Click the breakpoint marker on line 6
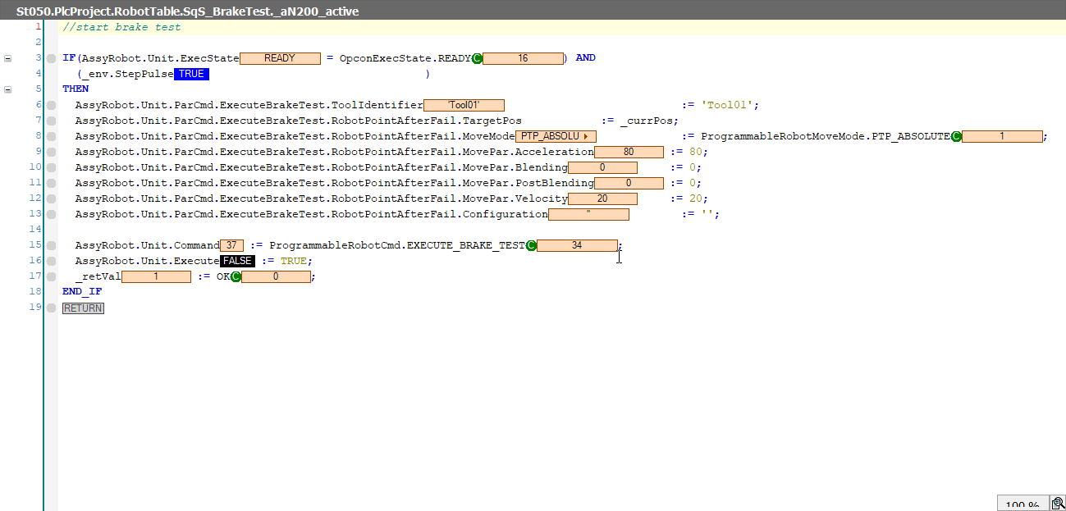Viewport: 1066px width, 511px height. click(51, 106)
